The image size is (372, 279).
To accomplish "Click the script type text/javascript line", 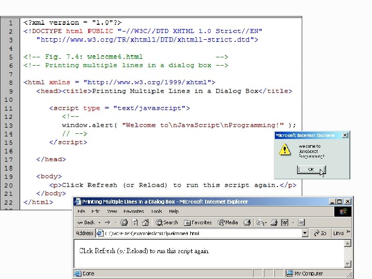I will [x=119, y=108].
